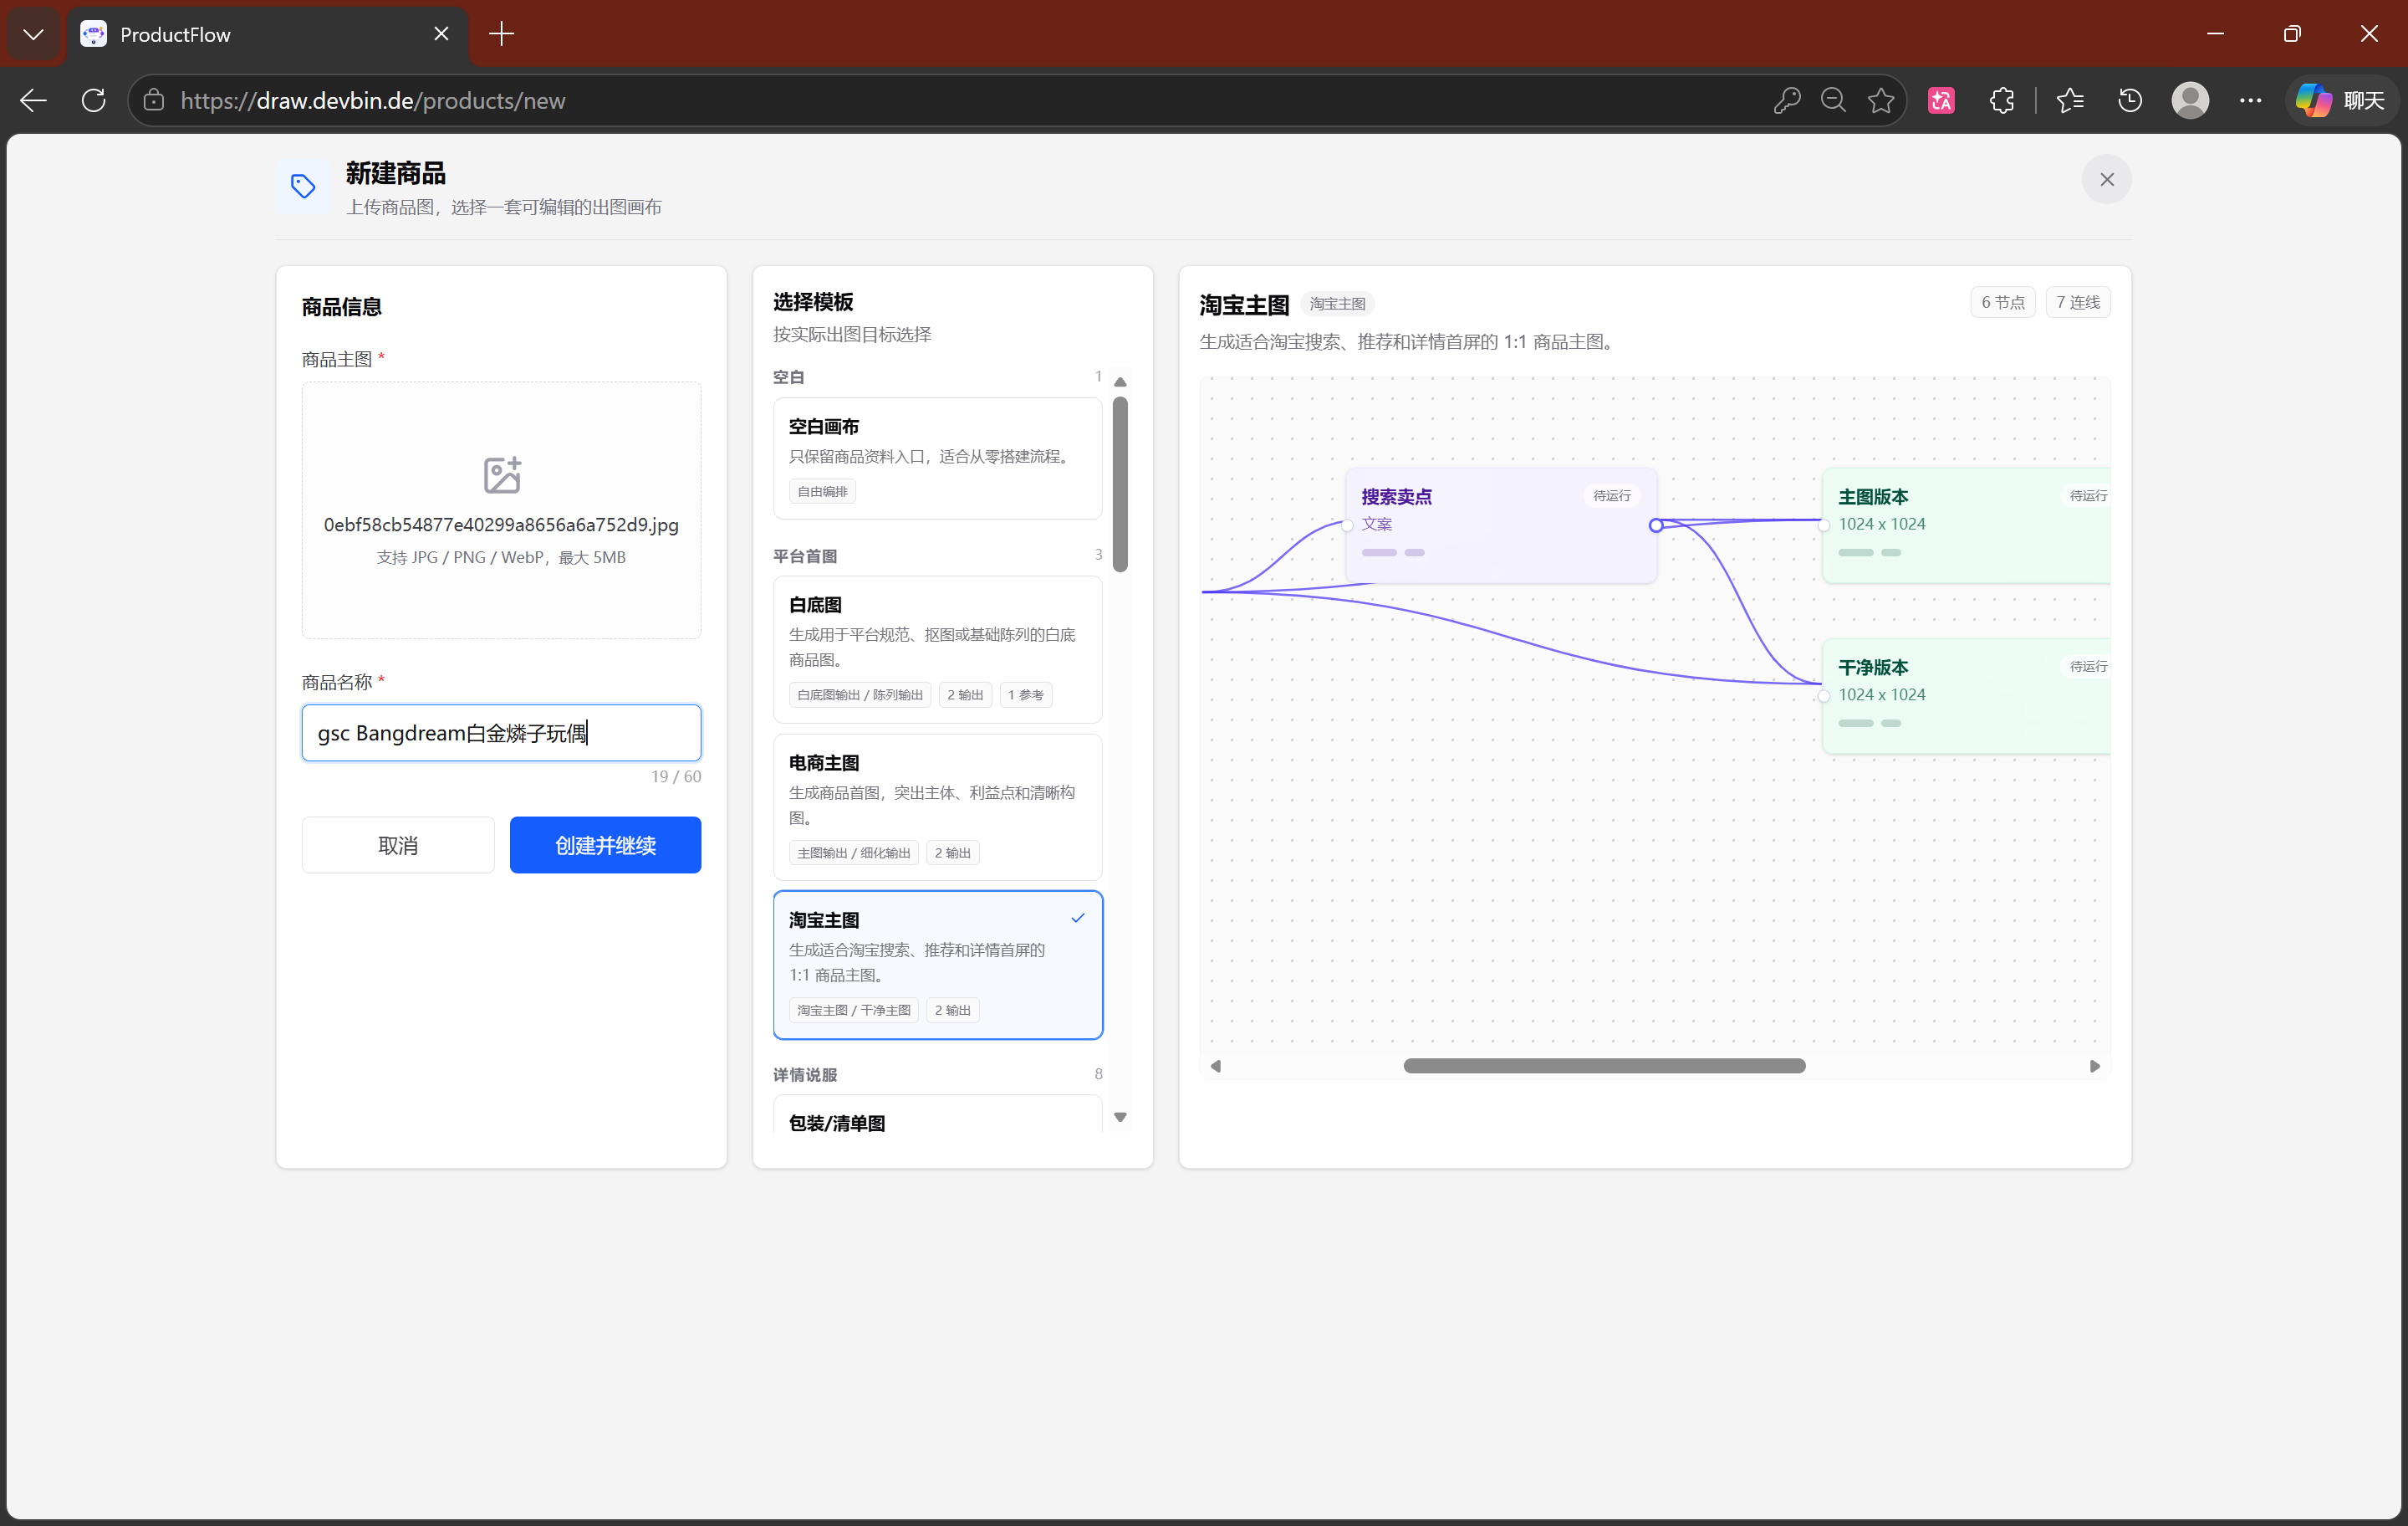Click the 19 / 60 character counter

(x=676, y=776)
